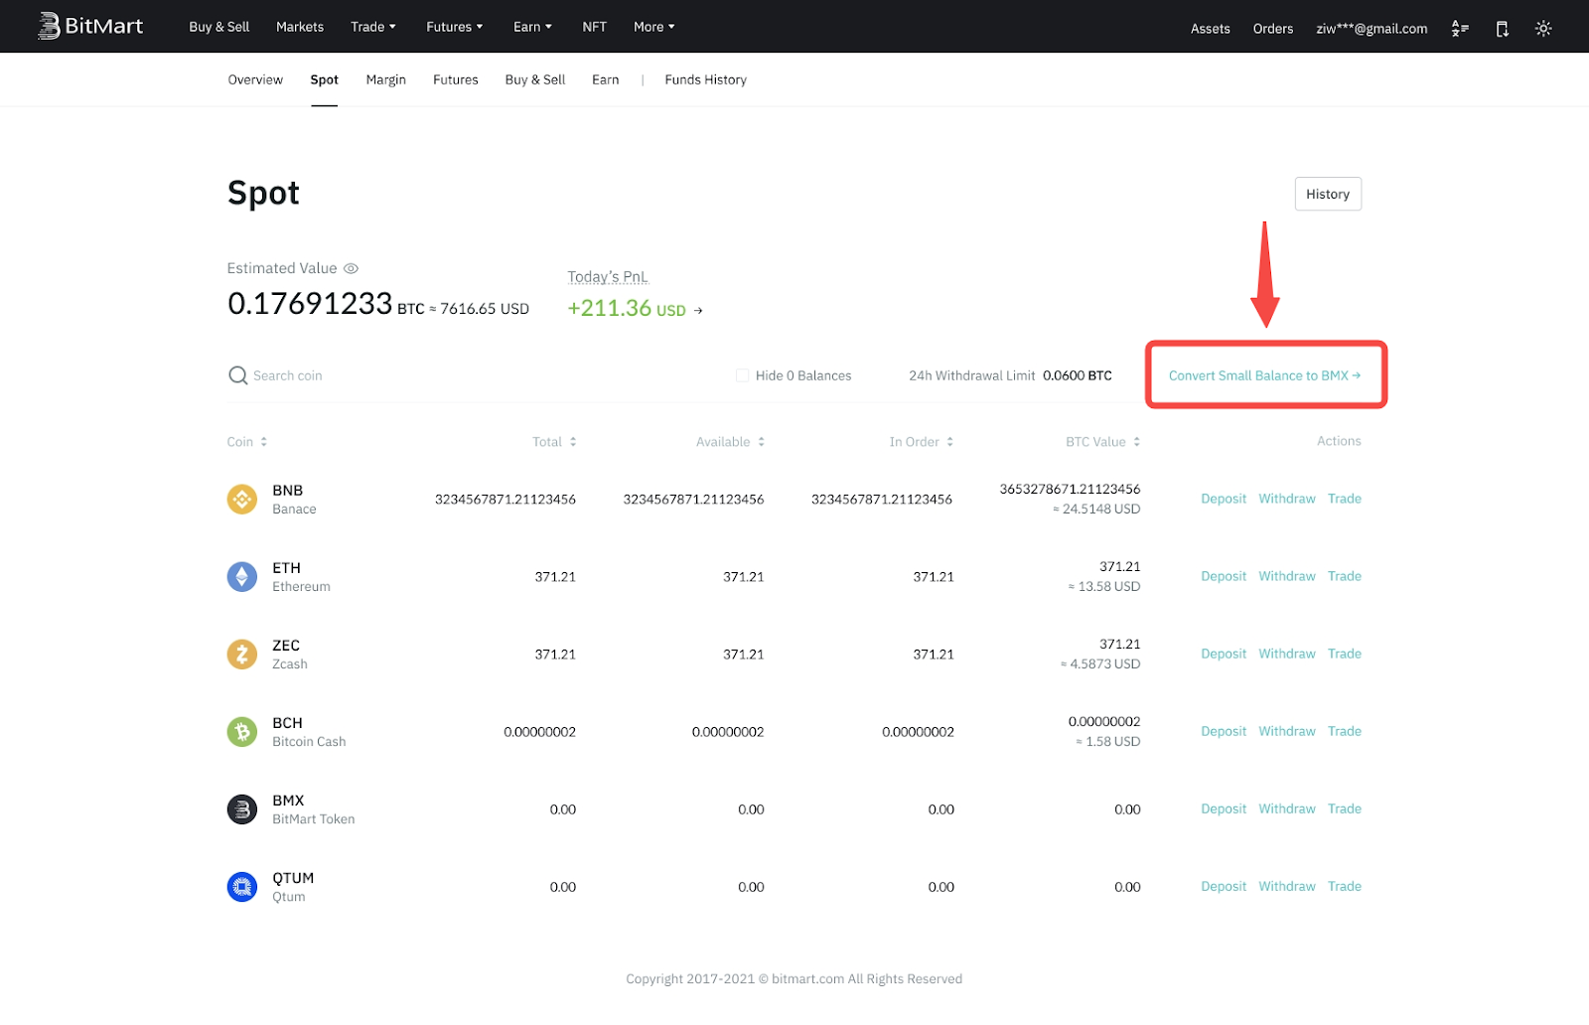Switch to Earn assets tab
1589x1025 pixels.
pyautogui.click(x=606, y=79)
